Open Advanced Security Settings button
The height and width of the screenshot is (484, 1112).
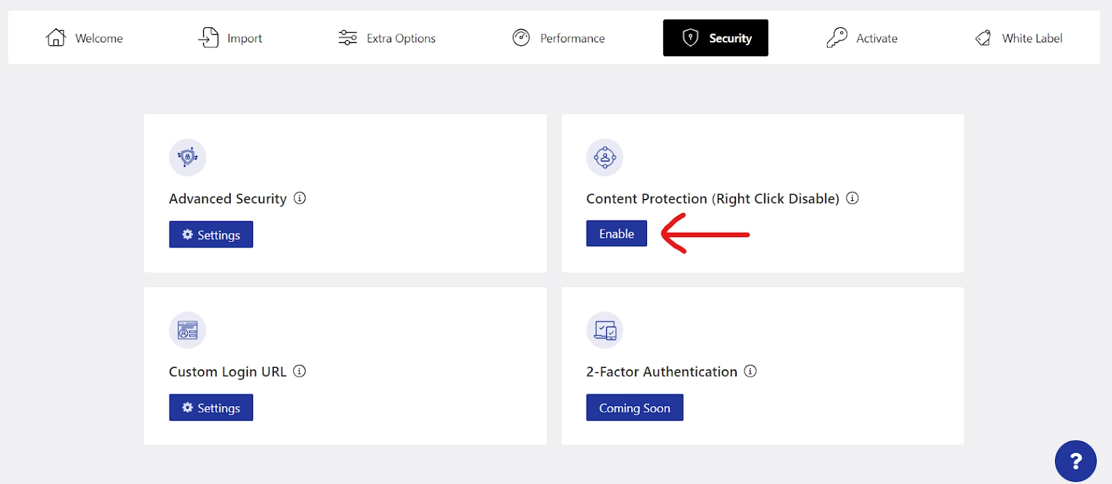pyautogui.click(x=211, y=235)
